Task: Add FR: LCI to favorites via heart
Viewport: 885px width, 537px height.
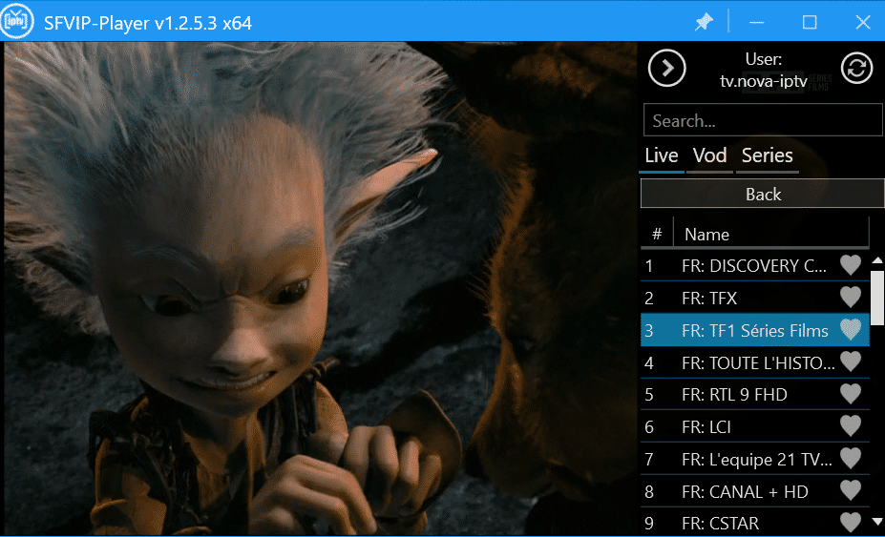Action: pyautogui.click(x=850, y=426)
